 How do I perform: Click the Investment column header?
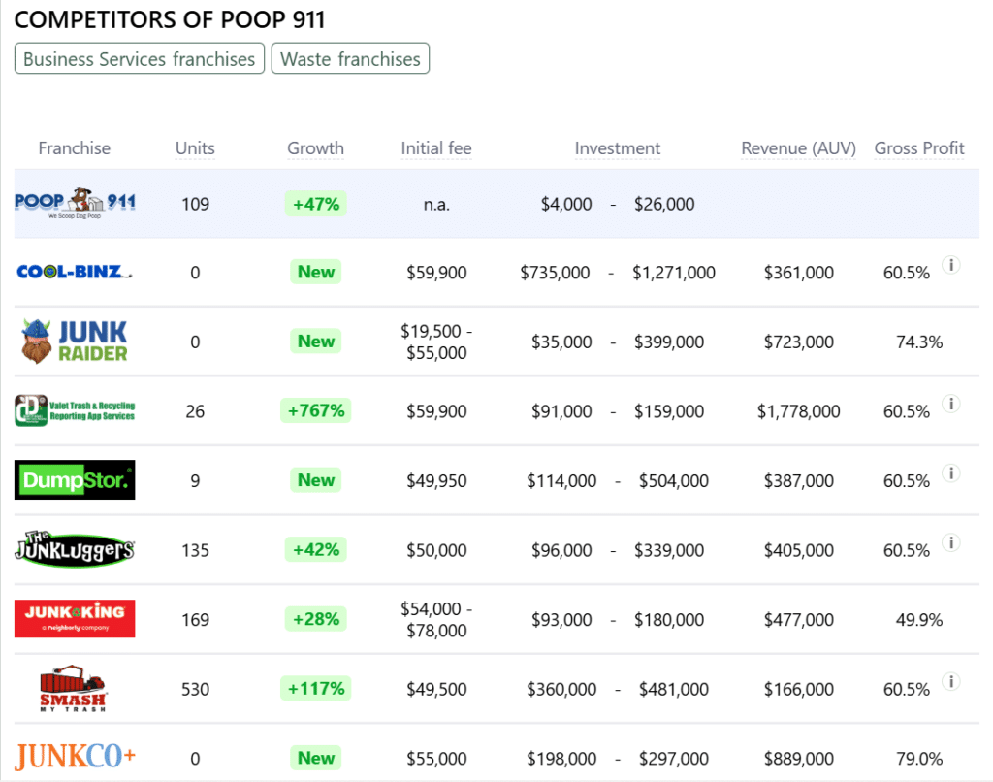click(618, 148)
